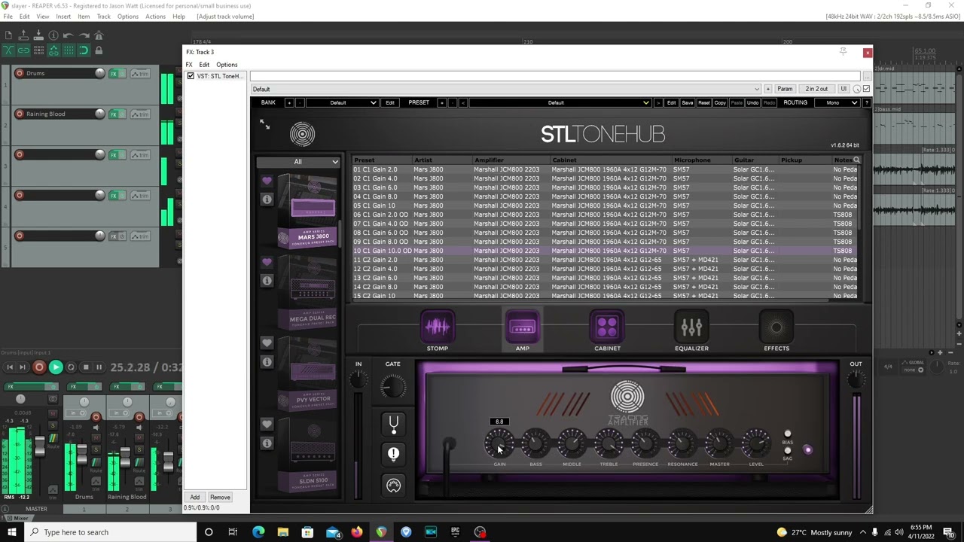Image resolution: width=964 pixels, height=542 pixels.
Task: Toggle the metronome icon in REAPER toolbar
Action: [99, 35]
